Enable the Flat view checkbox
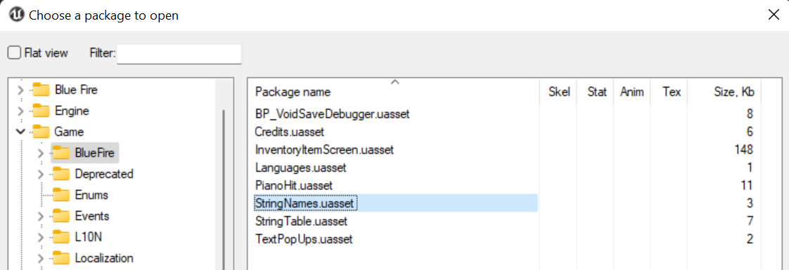The width and height of the screenshot is (789, 270). point(14,53)
